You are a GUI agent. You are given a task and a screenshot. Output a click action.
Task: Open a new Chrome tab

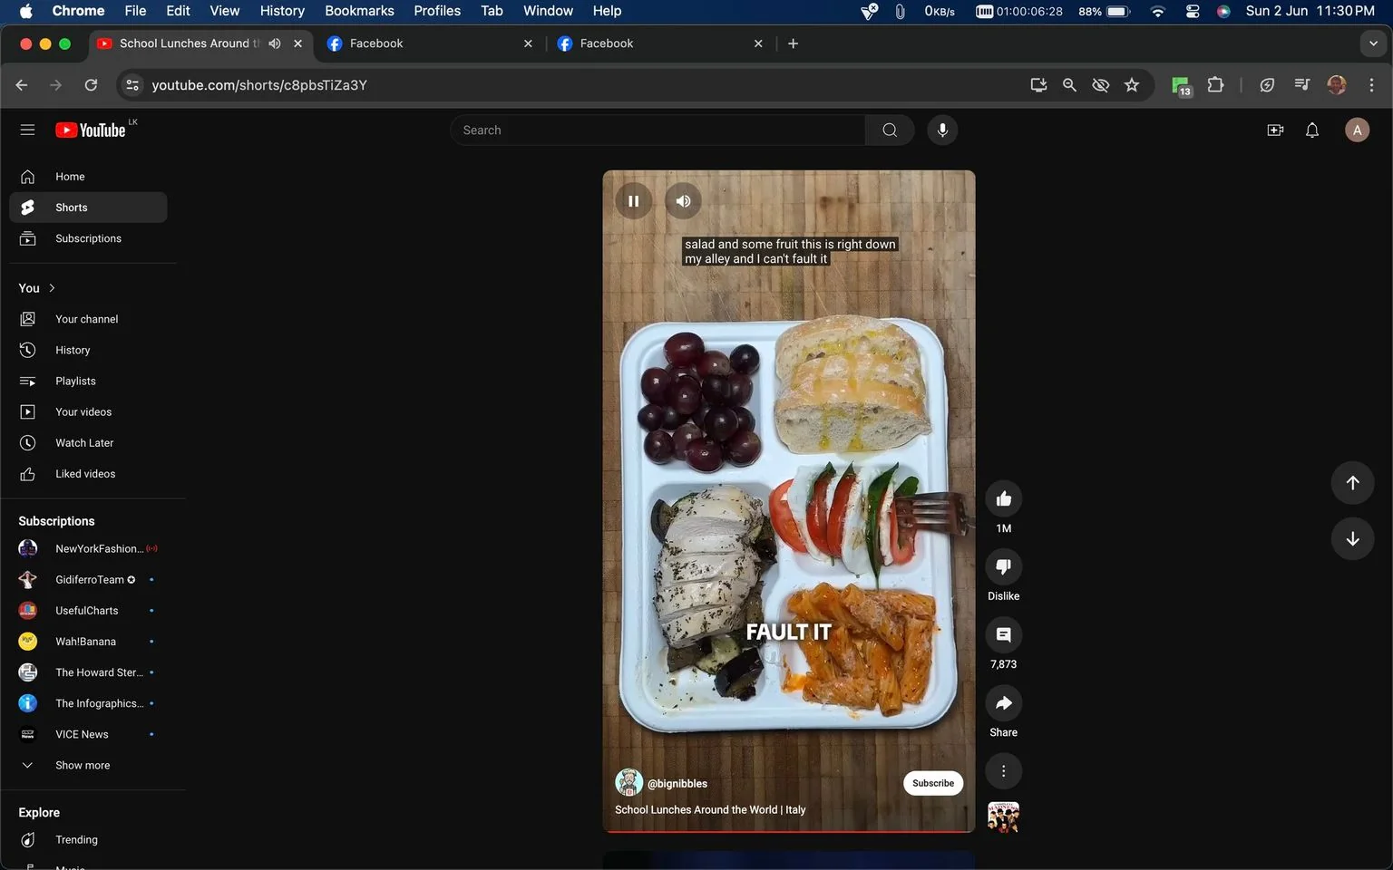pos(793,43)
